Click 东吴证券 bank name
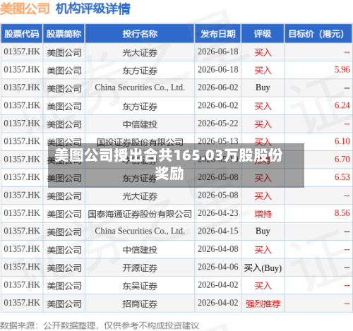 [x=140, y=285]
